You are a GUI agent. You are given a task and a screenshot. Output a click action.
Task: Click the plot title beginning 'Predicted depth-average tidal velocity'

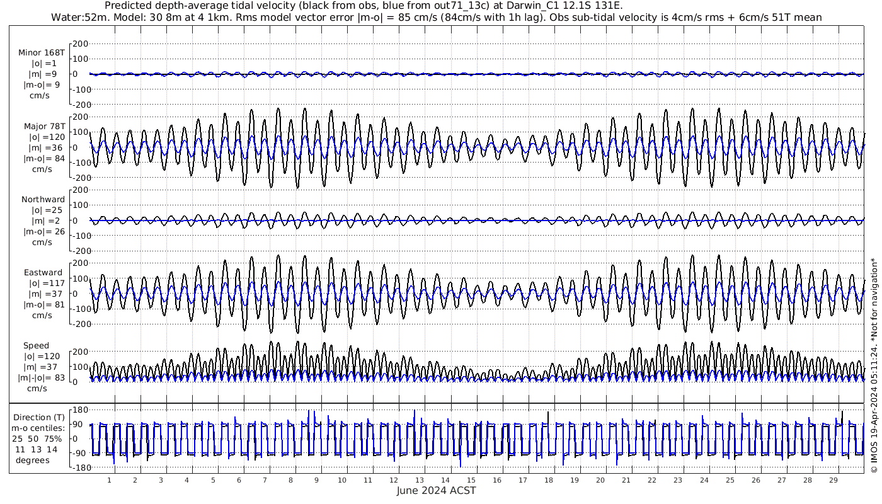364,6
